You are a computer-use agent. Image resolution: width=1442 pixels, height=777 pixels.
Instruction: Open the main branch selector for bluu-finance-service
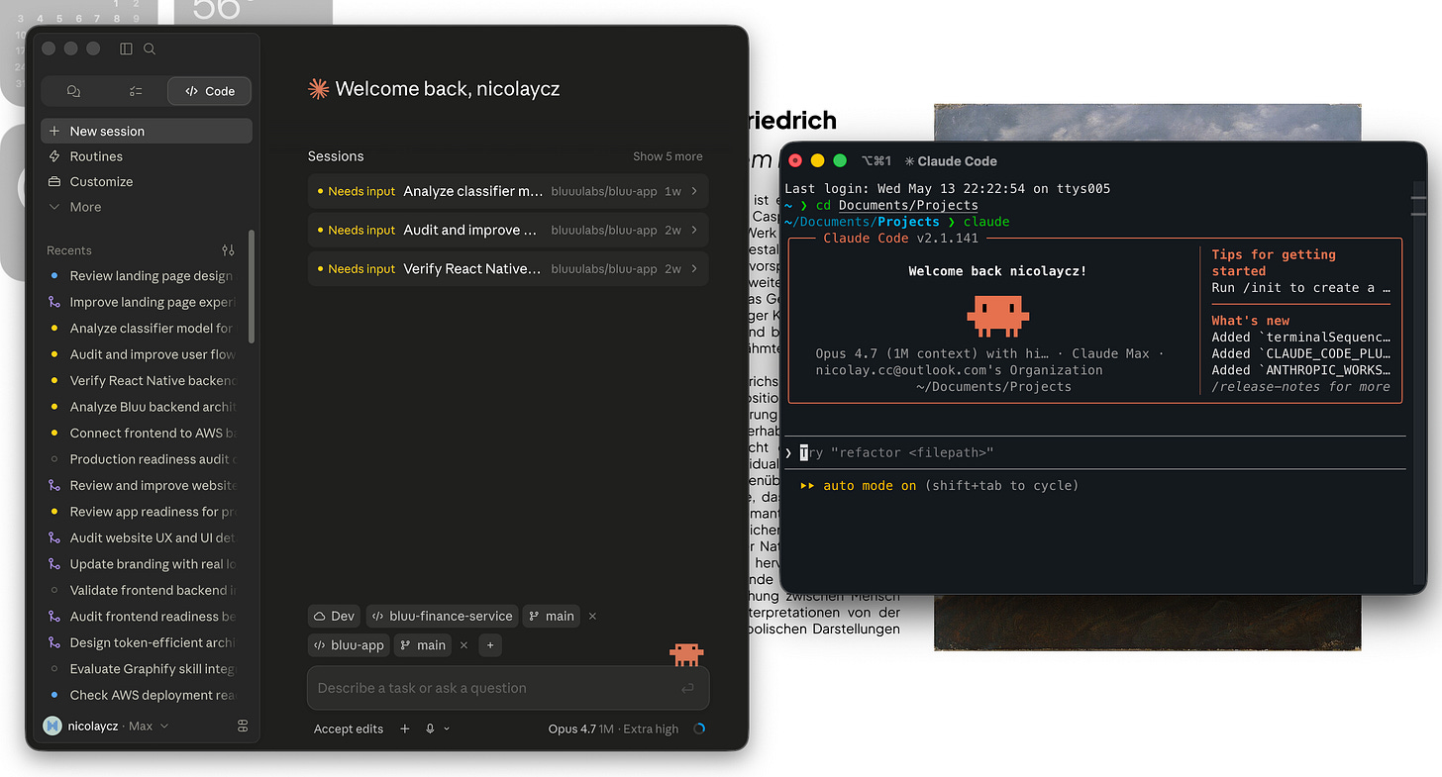tap(552, 616)
